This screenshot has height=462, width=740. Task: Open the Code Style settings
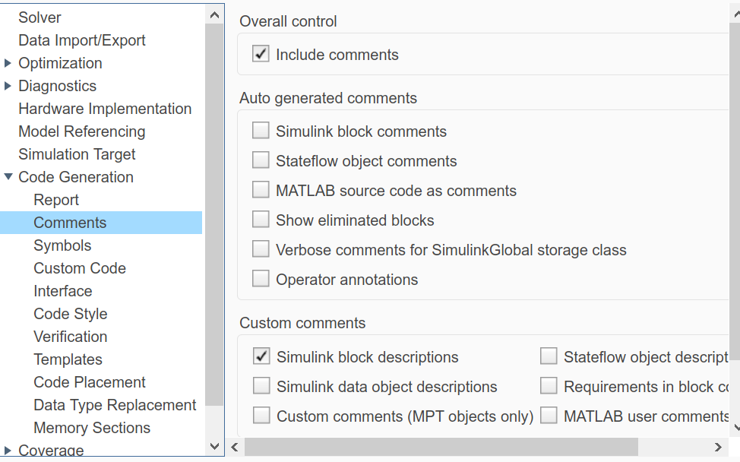tap(70, 314)
